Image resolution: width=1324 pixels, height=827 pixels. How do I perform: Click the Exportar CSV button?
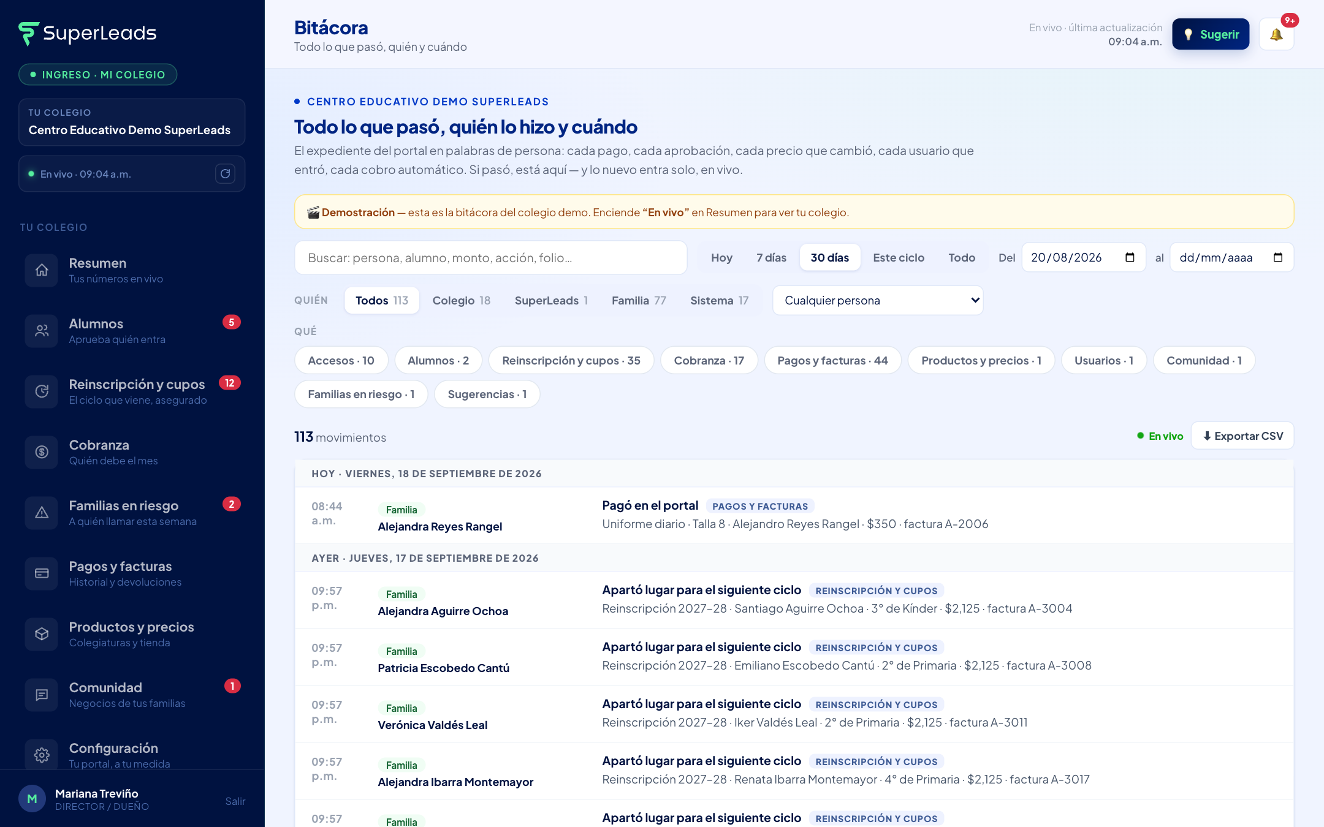tap(1242, 436)
